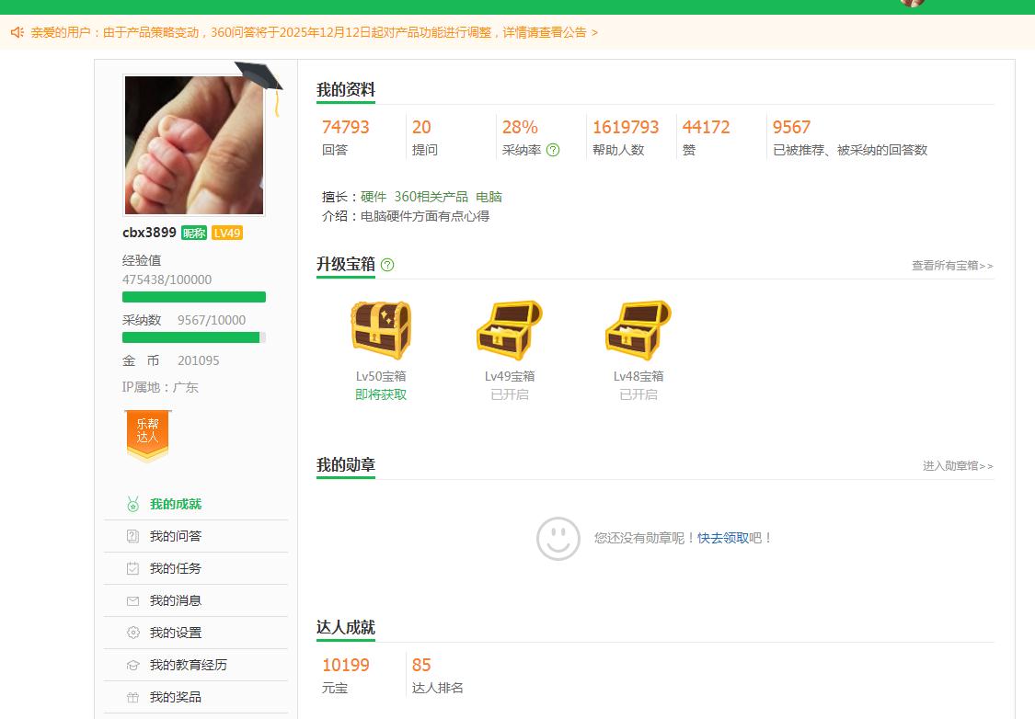This screenshot has height=719, width=1035.
Task: Click the help icon beside 采纳率
Action: [x=553, y=150]
